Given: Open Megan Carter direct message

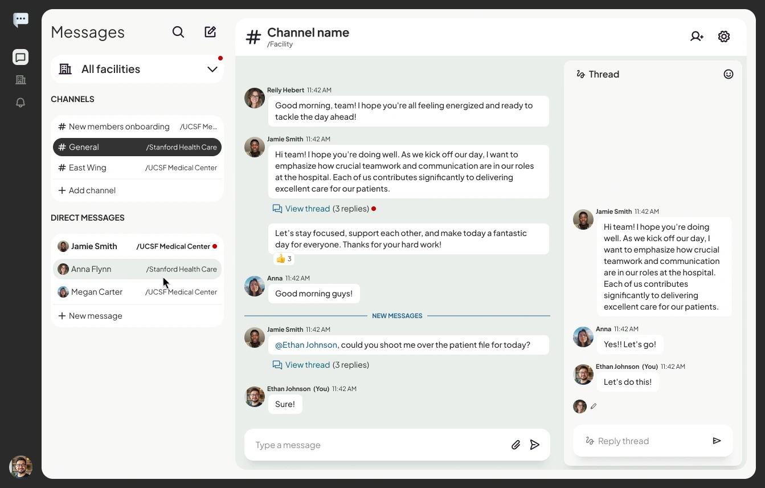Looking at the screenshot, I should click(x=137, y=292).
